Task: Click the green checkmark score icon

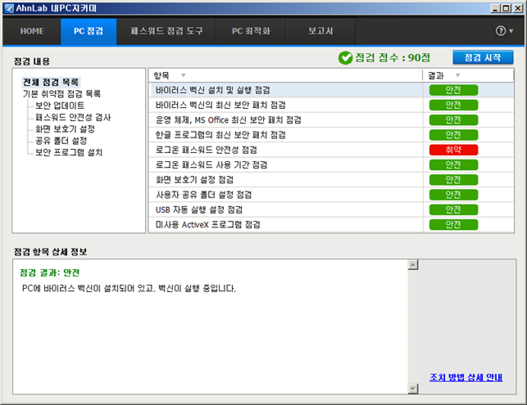Action: point(345,58)
